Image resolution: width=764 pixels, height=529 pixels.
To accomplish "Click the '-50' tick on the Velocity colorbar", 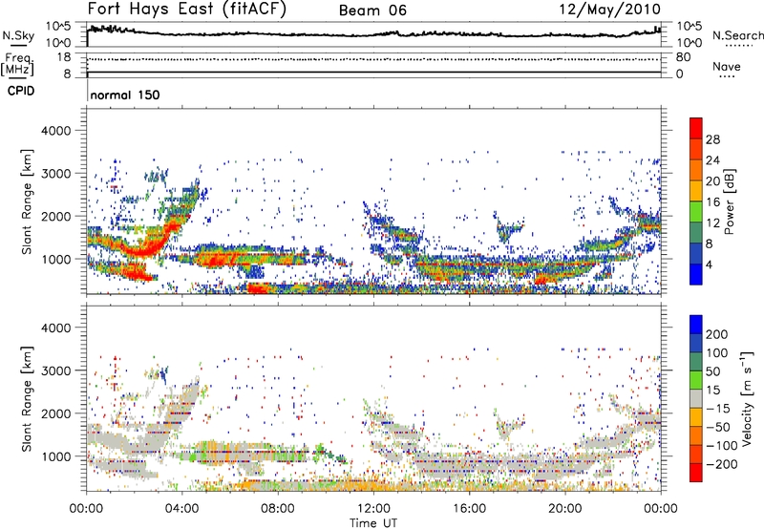I will coord(719,427).
